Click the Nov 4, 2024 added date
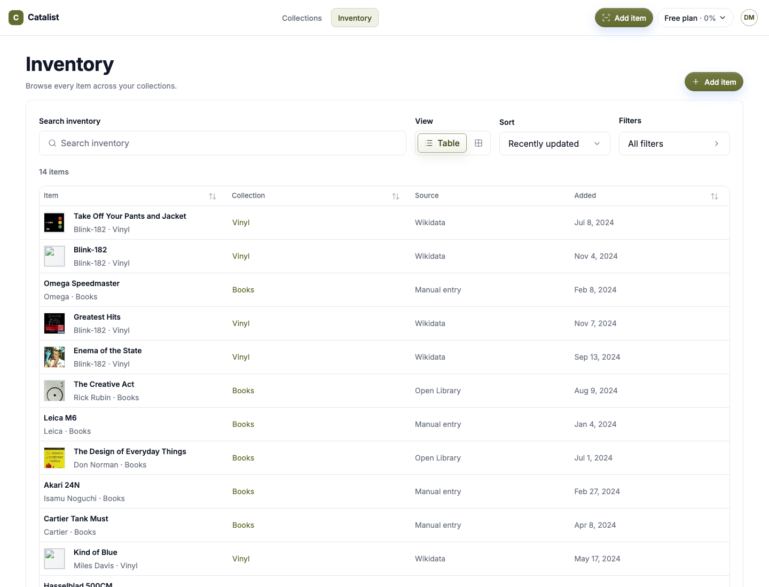The width and height of the screenshot is (769, 587). tap(596, 256)
